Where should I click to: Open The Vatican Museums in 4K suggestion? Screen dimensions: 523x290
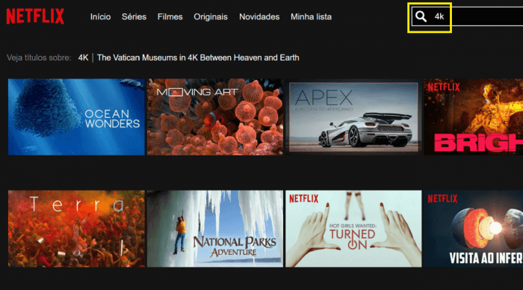coord(198,58)
